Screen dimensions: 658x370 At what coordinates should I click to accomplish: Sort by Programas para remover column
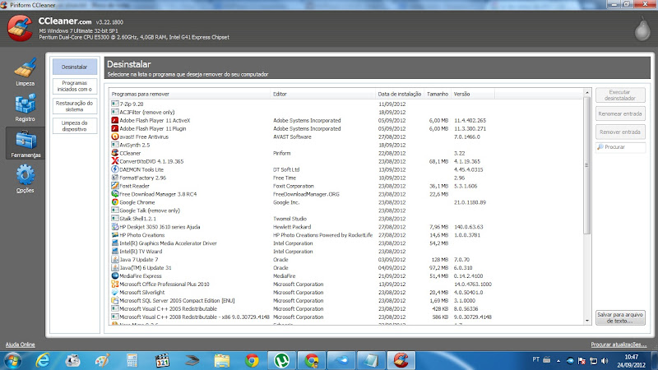pos(190,94)
